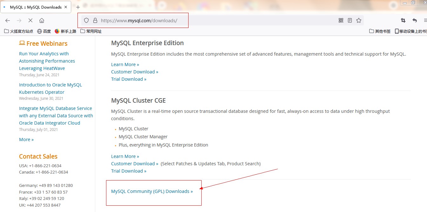Click MySQL Enterprise Edition heading
This screenshot has height=212, width=427.
(147, 43)
